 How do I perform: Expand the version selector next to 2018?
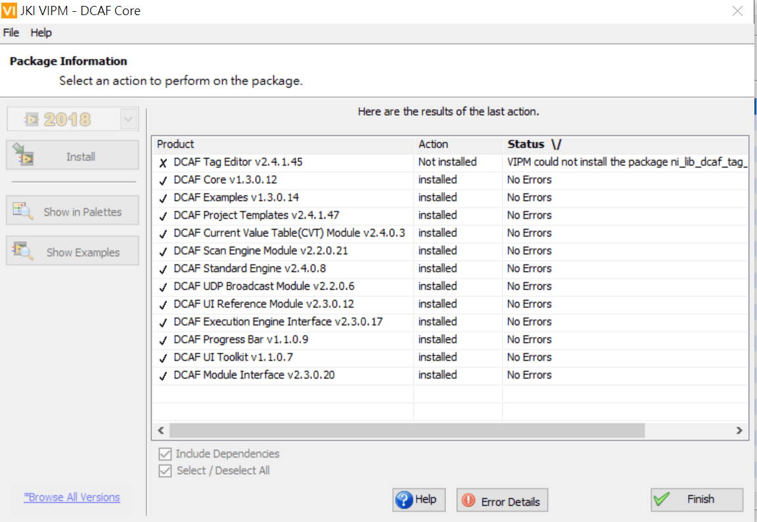(x=129, y=119)
